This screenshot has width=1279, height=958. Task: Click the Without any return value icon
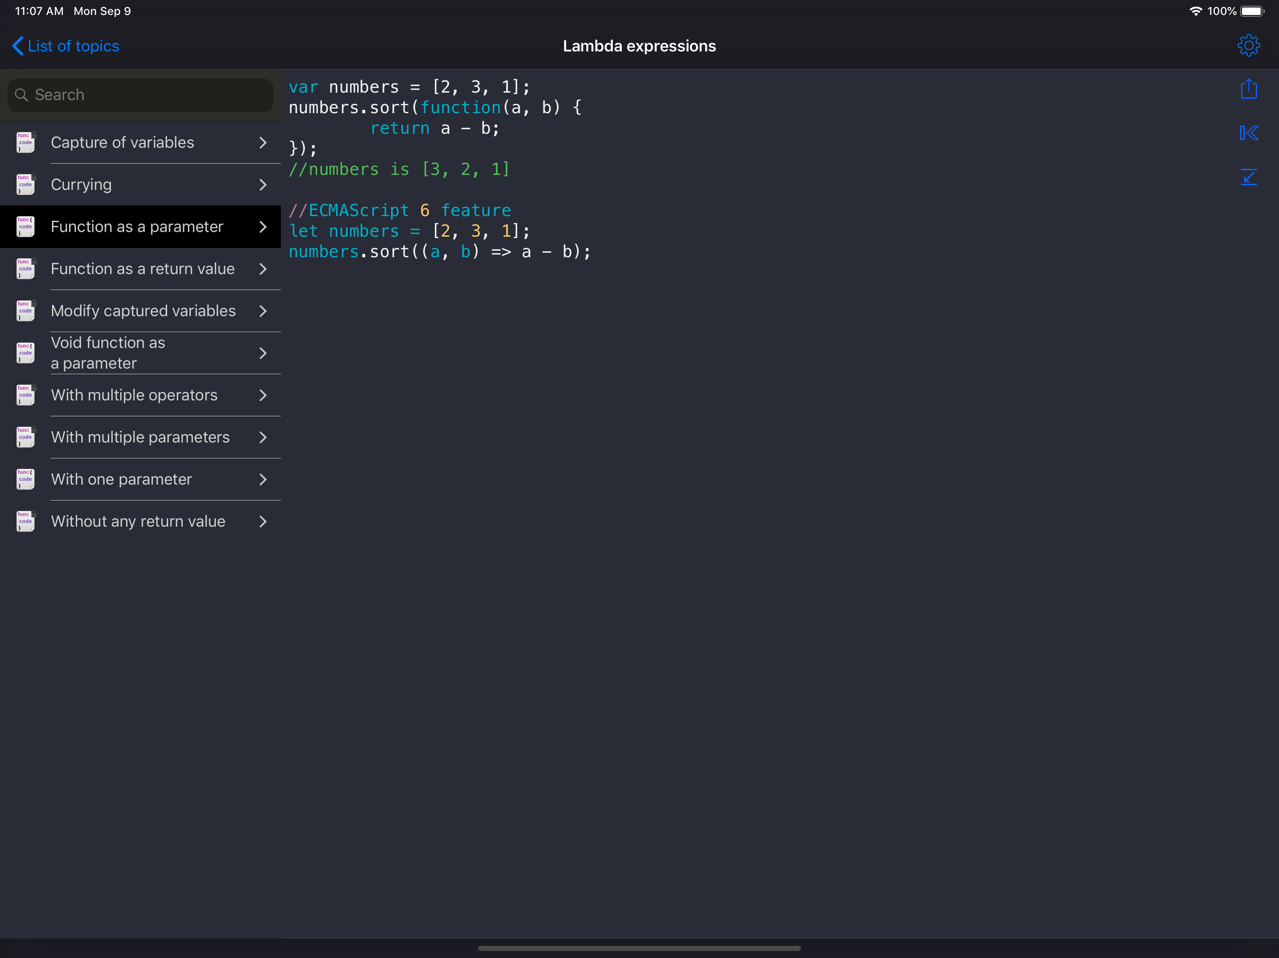[x=25, y=521]
